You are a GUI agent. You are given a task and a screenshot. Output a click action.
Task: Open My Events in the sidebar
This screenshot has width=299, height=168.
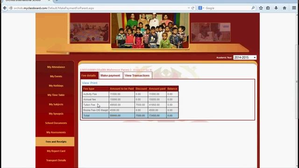56,77
